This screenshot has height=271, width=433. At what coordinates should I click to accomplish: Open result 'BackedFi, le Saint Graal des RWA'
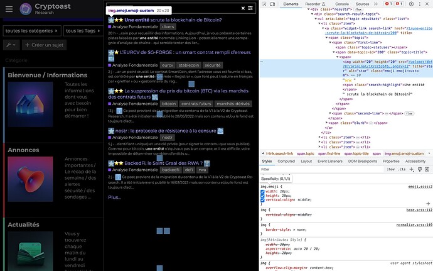tap(164, 163)
